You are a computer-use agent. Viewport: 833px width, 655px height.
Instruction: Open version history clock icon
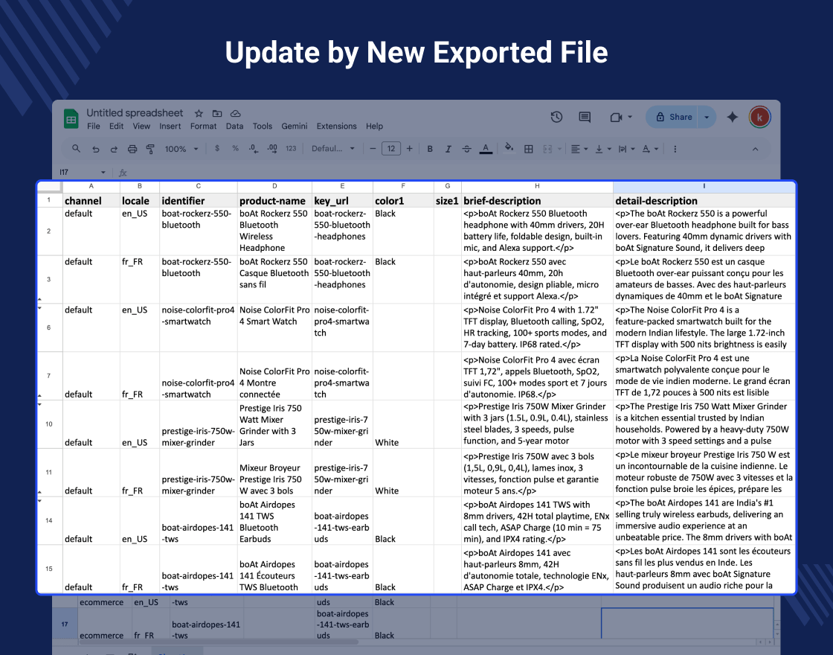(556, 117)
